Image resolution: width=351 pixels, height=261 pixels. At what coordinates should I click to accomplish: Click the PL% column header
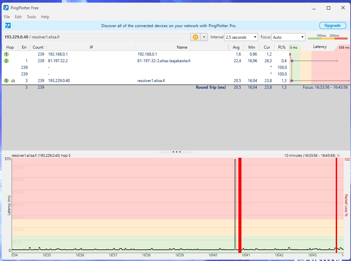click(281, 47)
